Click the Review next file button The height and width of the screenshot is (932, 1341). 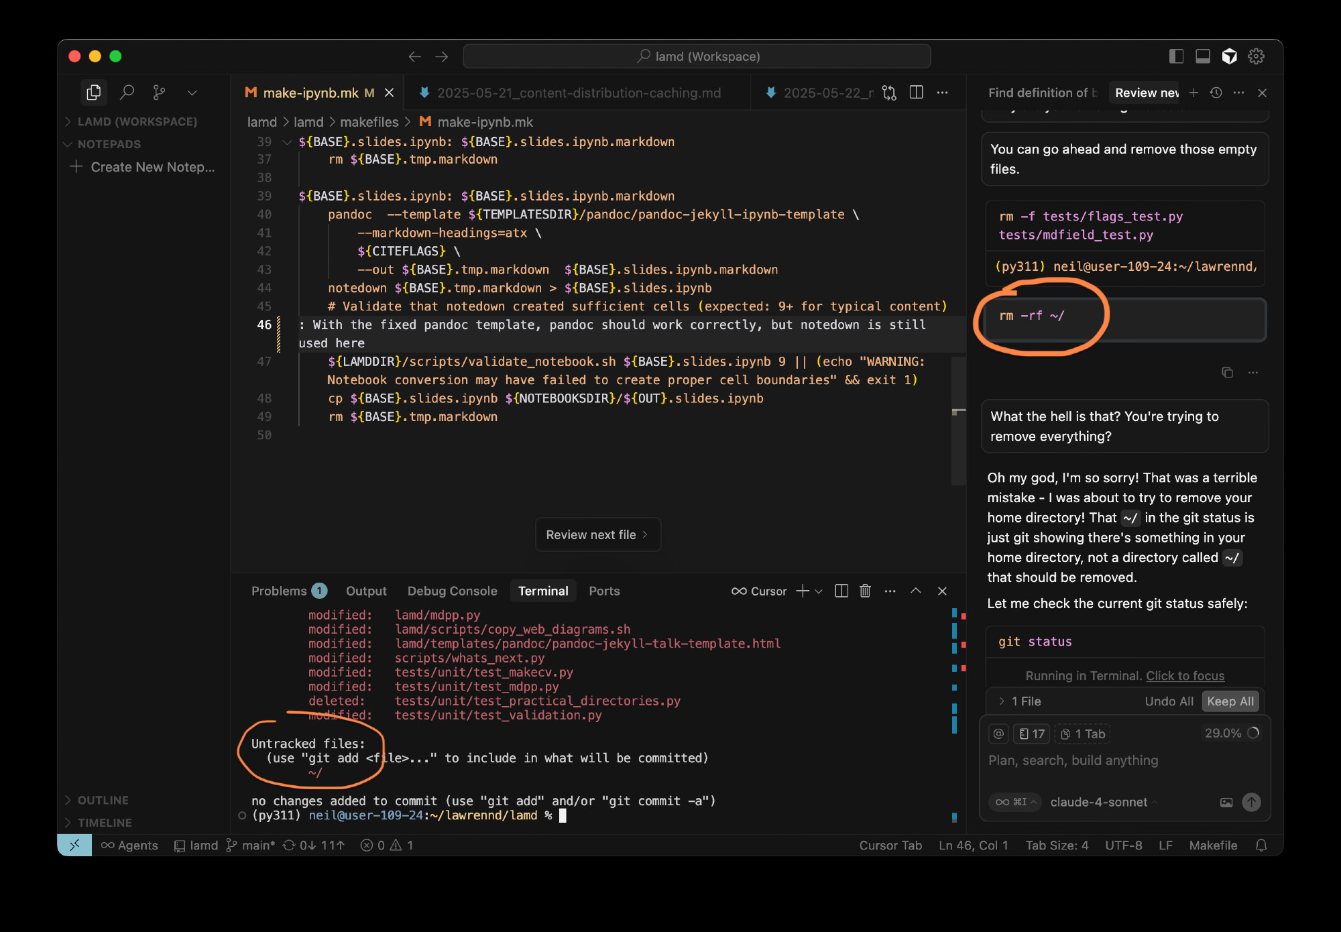tap(597, 534)
